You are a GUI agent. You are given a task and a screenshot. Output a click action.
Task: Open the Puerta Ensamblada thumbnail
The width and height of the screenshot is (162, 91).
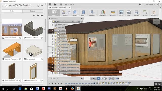point(12,71)
